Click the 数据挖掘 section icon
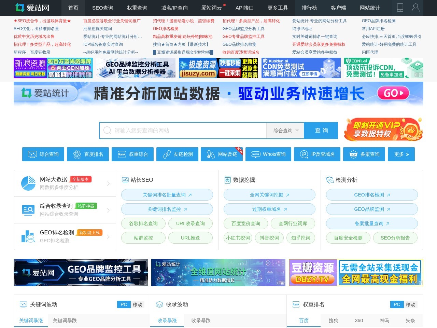The height and width of the screenshot is (328, 437). coord(227,180)
